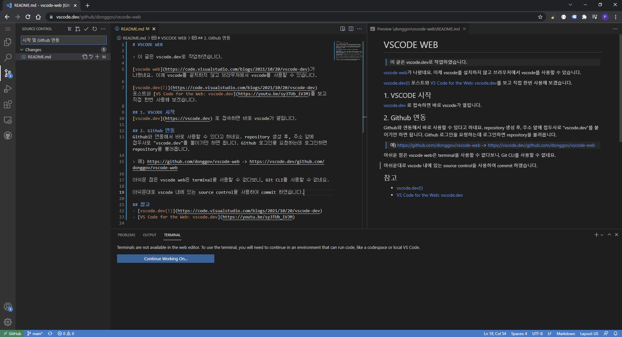The image size is (622, 337).
Task: Close the README.md editor tab
Action: point(154,29)
